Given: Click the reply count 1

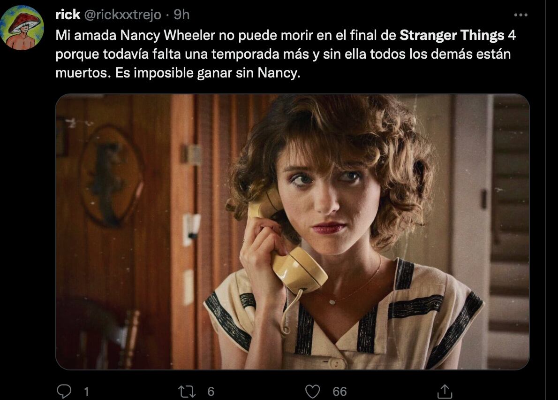Looking at the screenshot, I should point(86,392).
